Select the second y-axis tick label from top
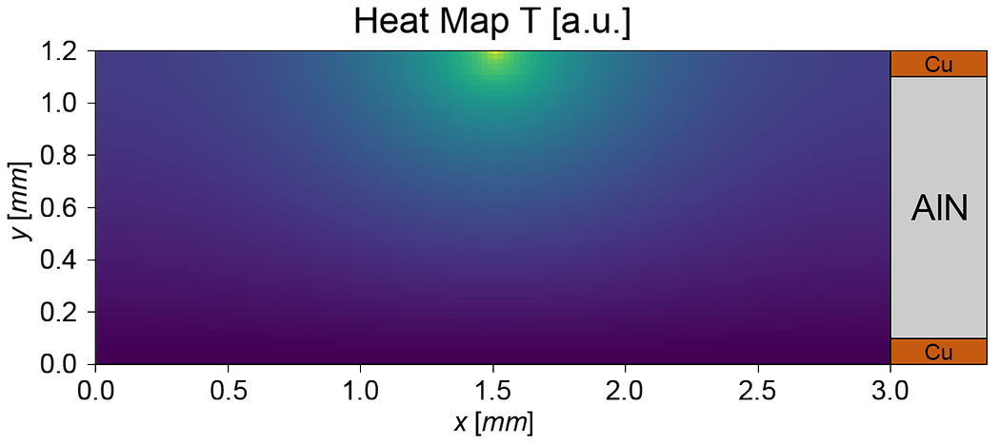The height and width of the screenshot is (444, 1000). (58, 103)
